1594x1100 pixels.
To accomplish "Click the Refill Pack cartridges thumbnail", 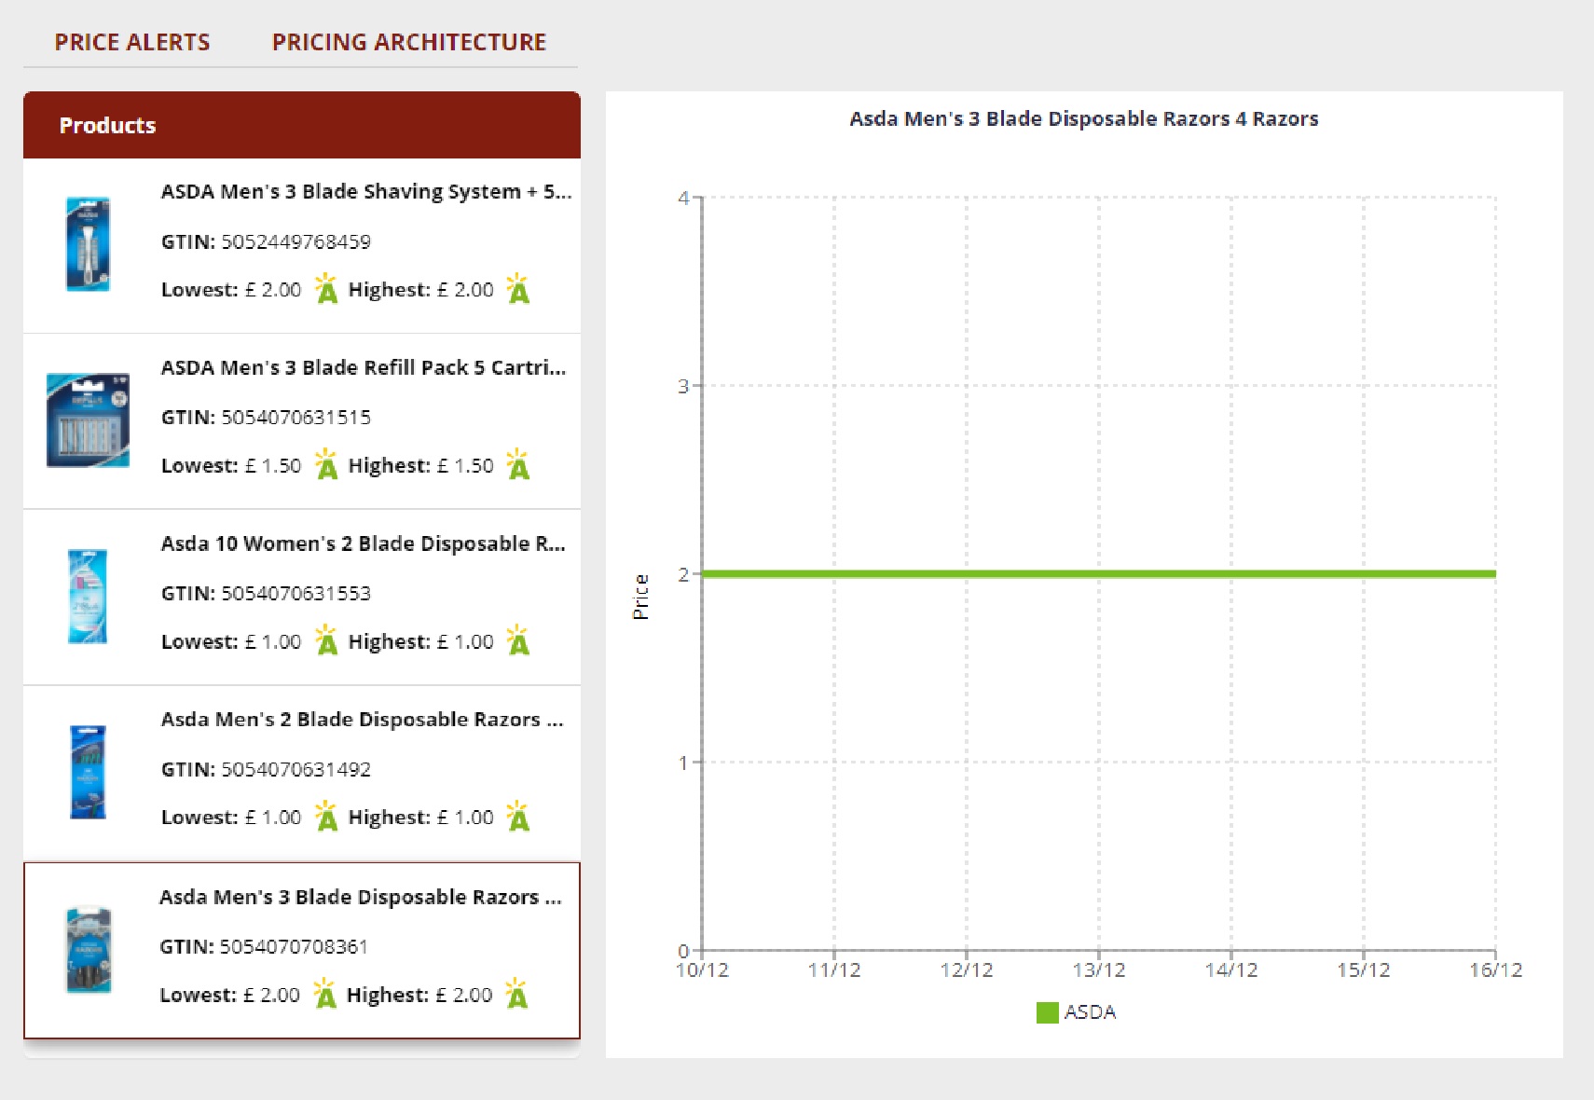I will (x=88, y=420).
